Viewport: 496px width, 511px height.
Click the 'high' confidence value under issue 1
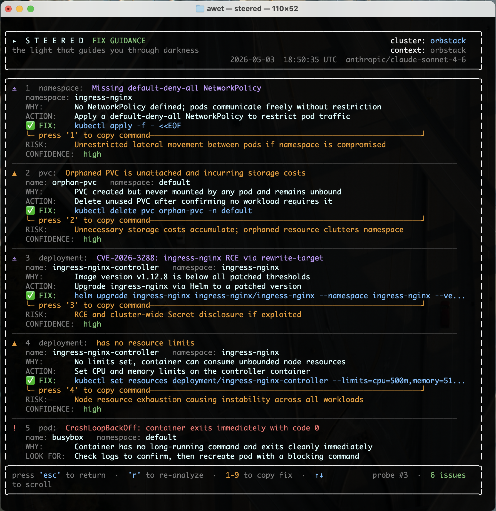pyautogui.click(x=92, y=154)
